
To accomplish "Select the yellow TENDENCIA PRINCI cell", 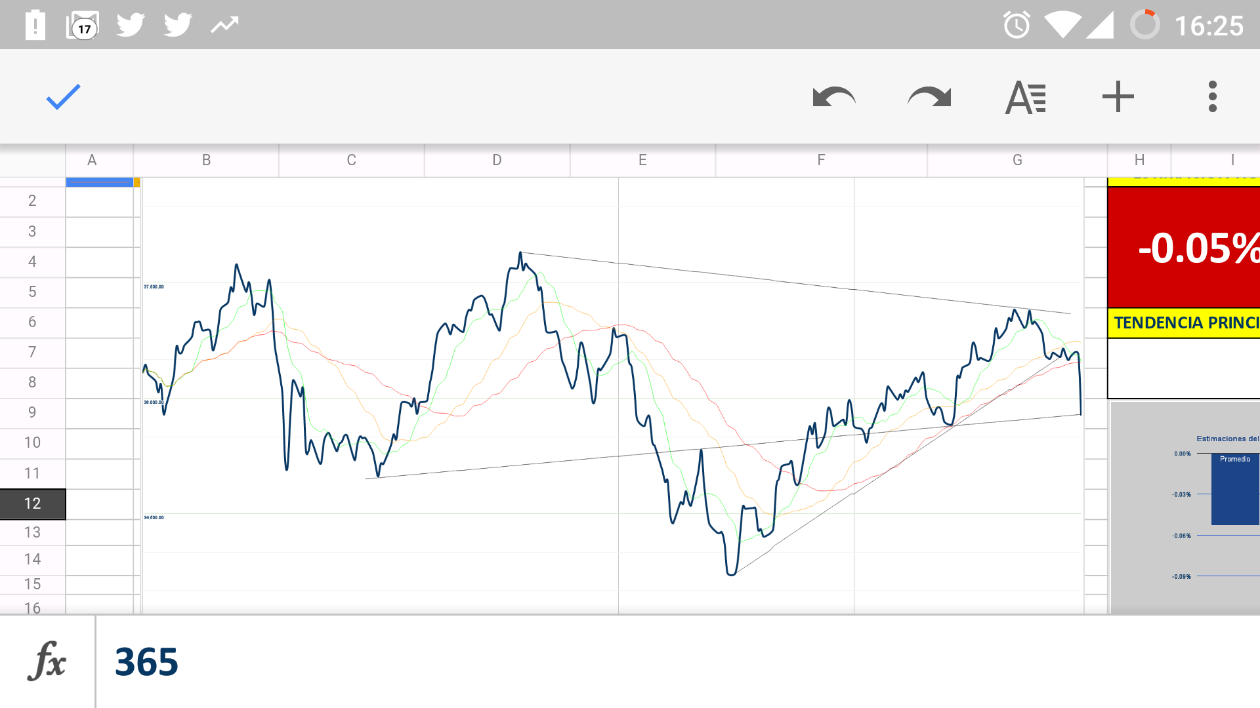I will (1184, 323).
